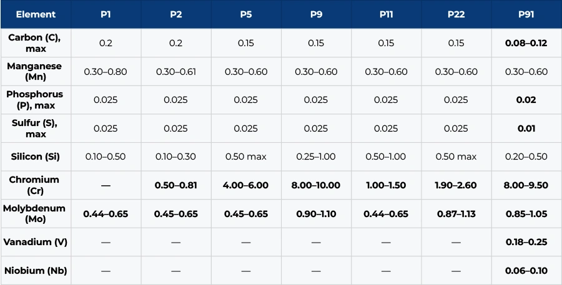The height and width of the screenshot is (285, 562).
Task: Select the 0.18–0.25 vanadium value
Action: pyautogui.click(x=526, y=242)
